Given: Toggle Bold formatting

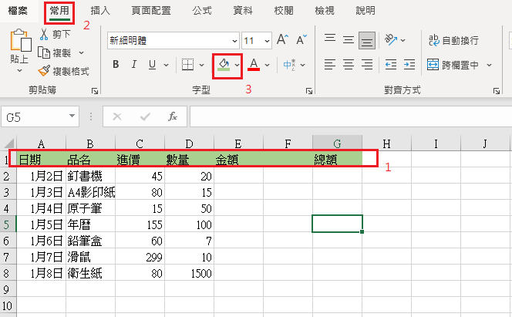Looking at the screenshot, I should click(x=116, y=64).
